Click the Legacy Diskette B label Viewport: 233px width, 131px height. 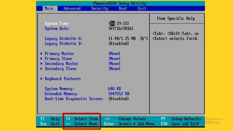[x=64, y=44]
